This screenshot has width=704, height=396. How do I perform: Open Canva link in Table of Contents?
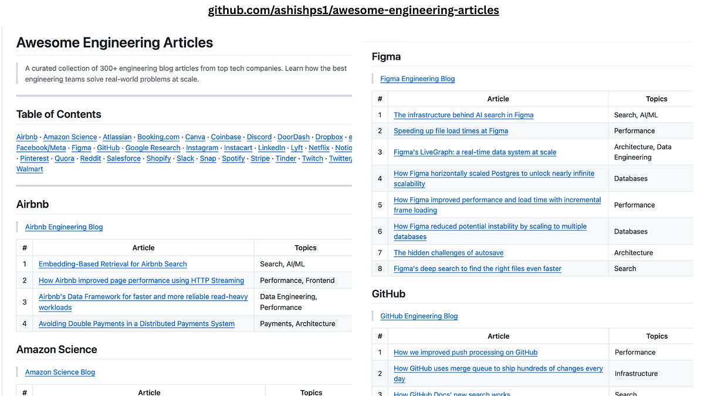click(x=195, y=137)
